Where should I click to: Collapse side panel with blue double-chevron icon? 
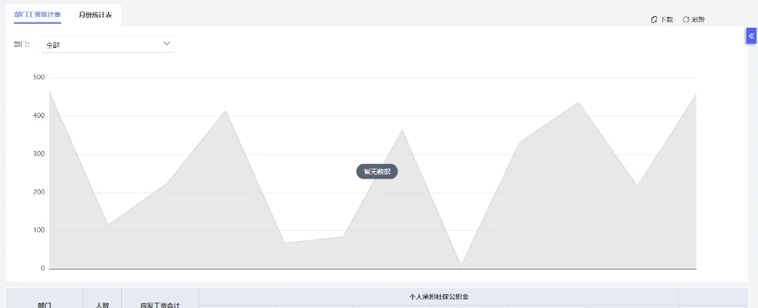(751, 36)
